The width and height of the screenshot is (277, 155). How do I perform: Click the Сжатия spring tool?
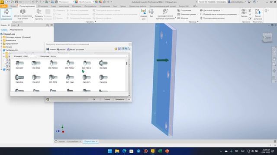[244, 13]
